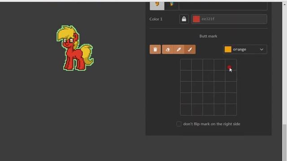Toggle the Color 1 lock icon

point(184,19)
